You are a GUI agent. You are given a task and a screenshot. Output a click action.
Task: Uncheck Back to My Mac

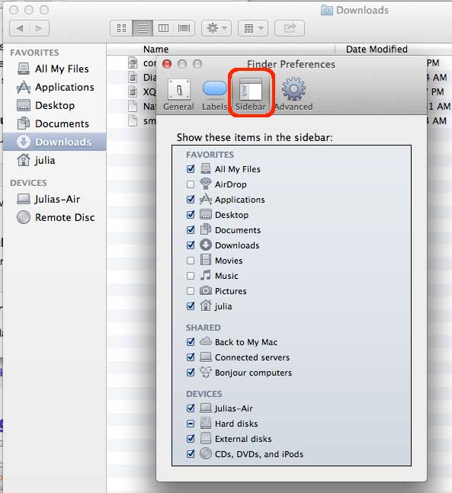pyautogui.click(x=191, y=342)
